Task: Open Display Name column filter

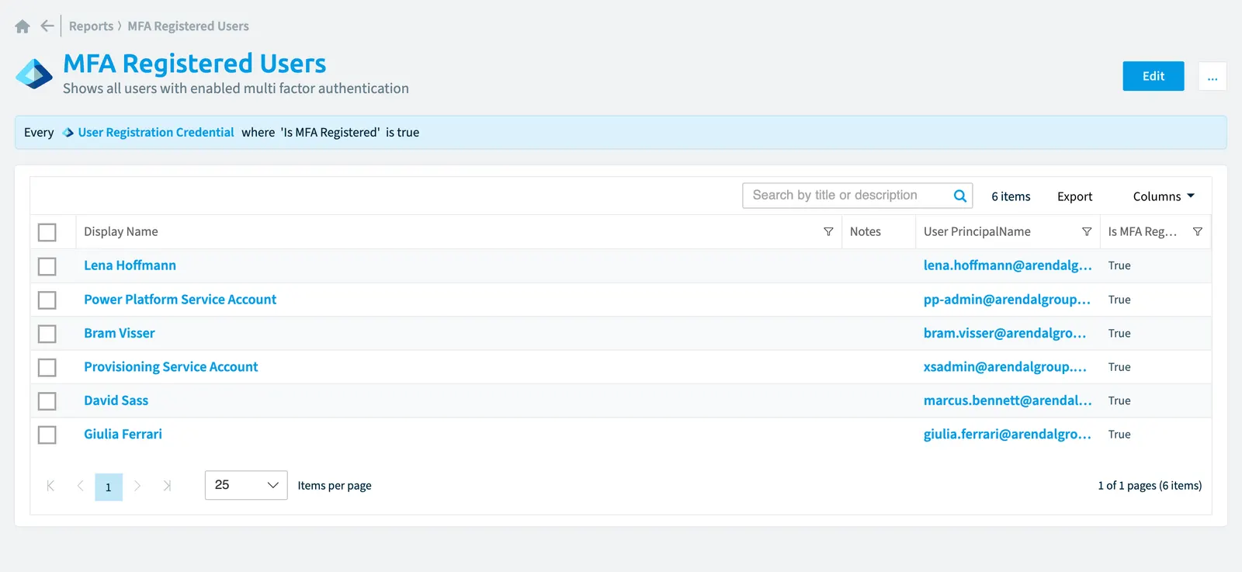Action: click(x=828, y=232)
